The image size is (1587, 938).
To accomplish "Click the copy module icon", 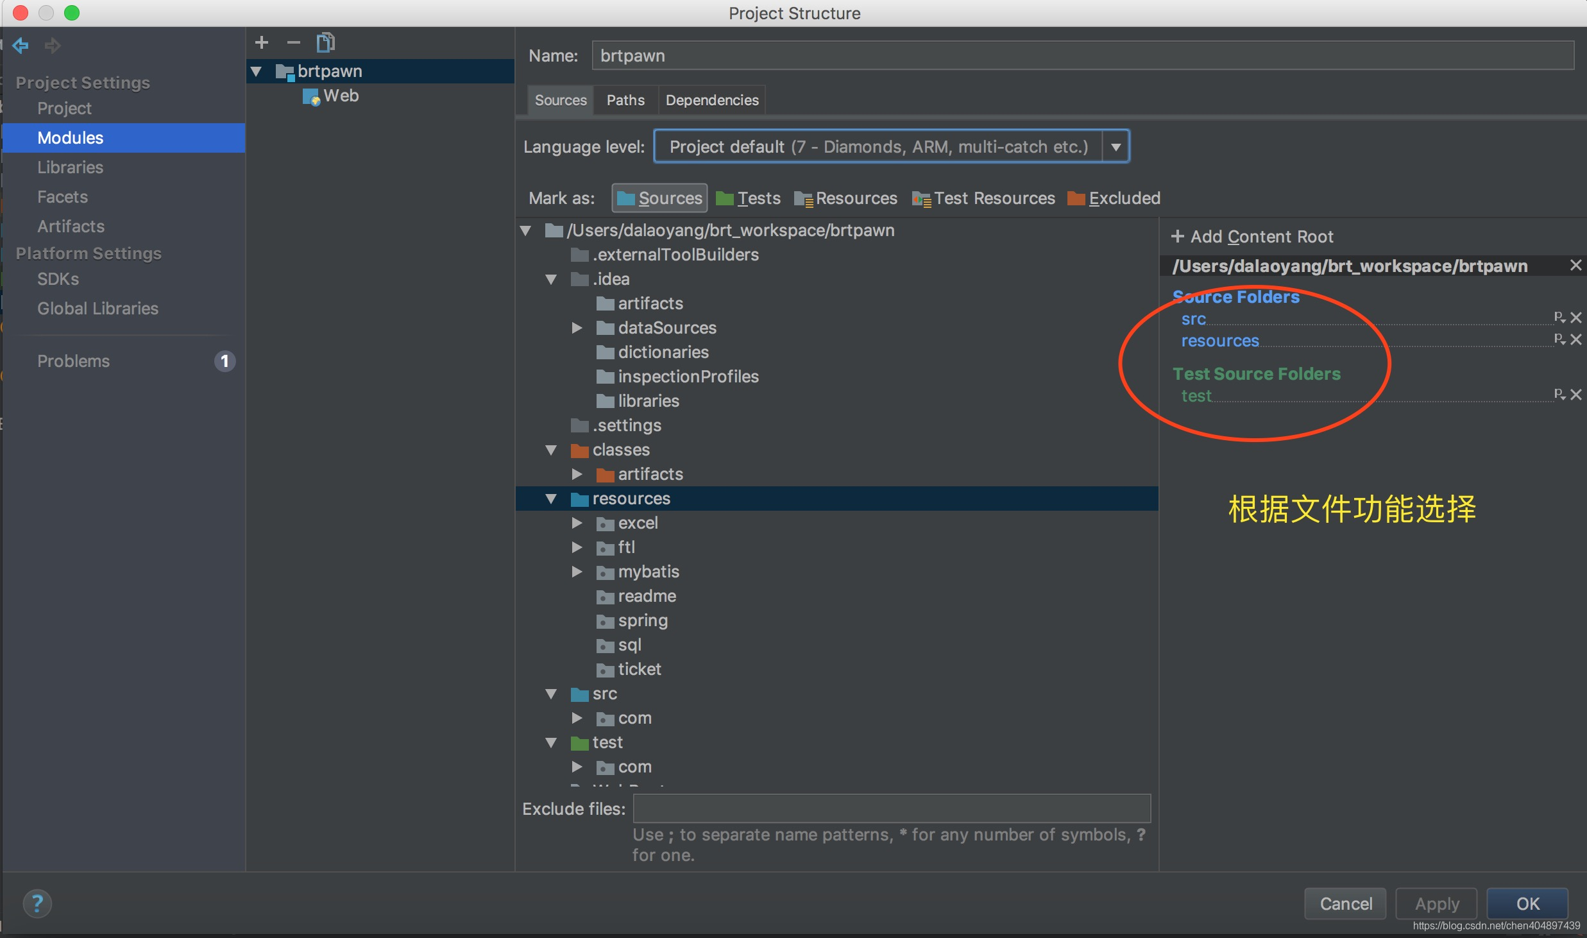I will [x=325, y=43].
